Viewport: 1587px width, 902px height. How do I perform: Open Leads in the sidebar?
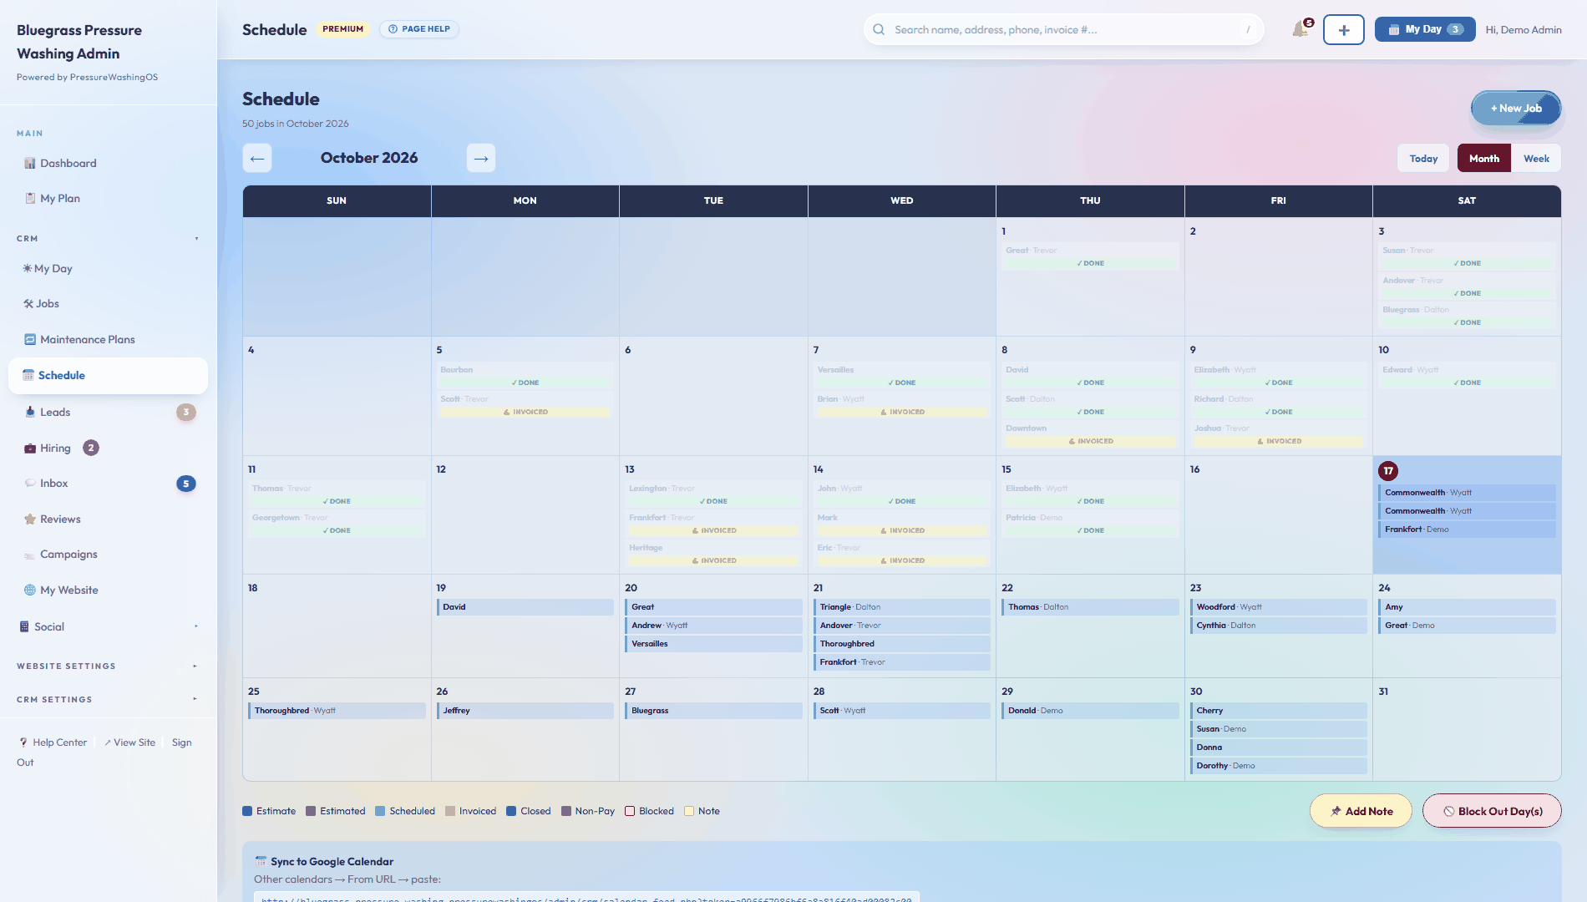(108, 412)
